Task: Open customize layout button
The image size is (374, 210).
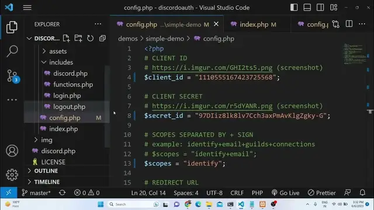Action: point(334,8)
